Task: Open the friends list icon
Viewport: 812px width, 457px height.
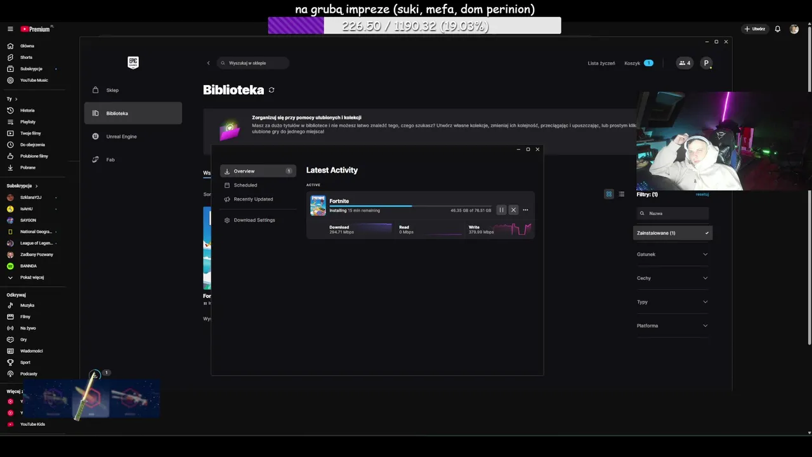Action: pyautogui.click(x=684, y=63)
